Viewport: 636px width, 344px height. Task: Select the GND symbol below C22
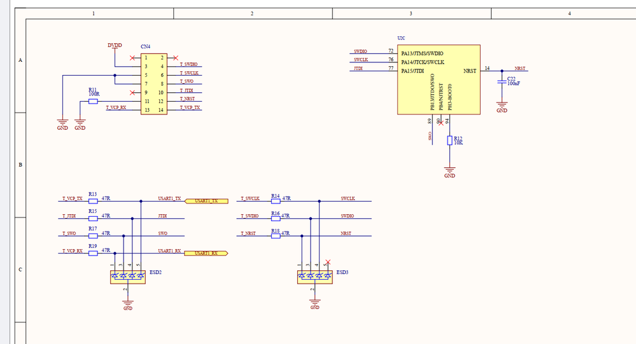(x=502, y=107)
